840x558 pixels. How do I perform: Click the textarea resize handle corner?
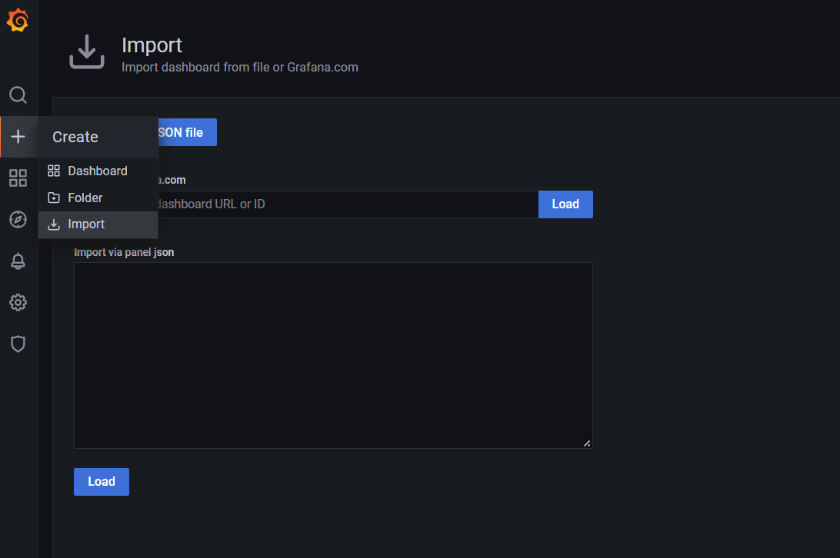587,443
